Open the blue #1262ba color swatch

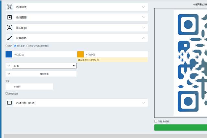click(x=9, y=54)
